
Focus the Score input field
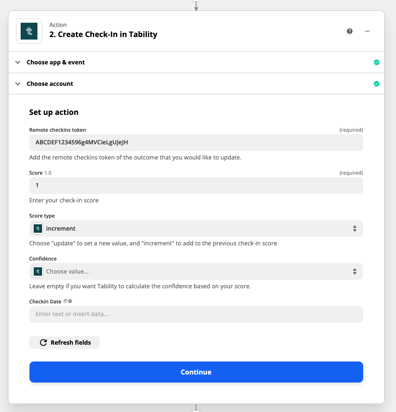[x=196, y=185]
